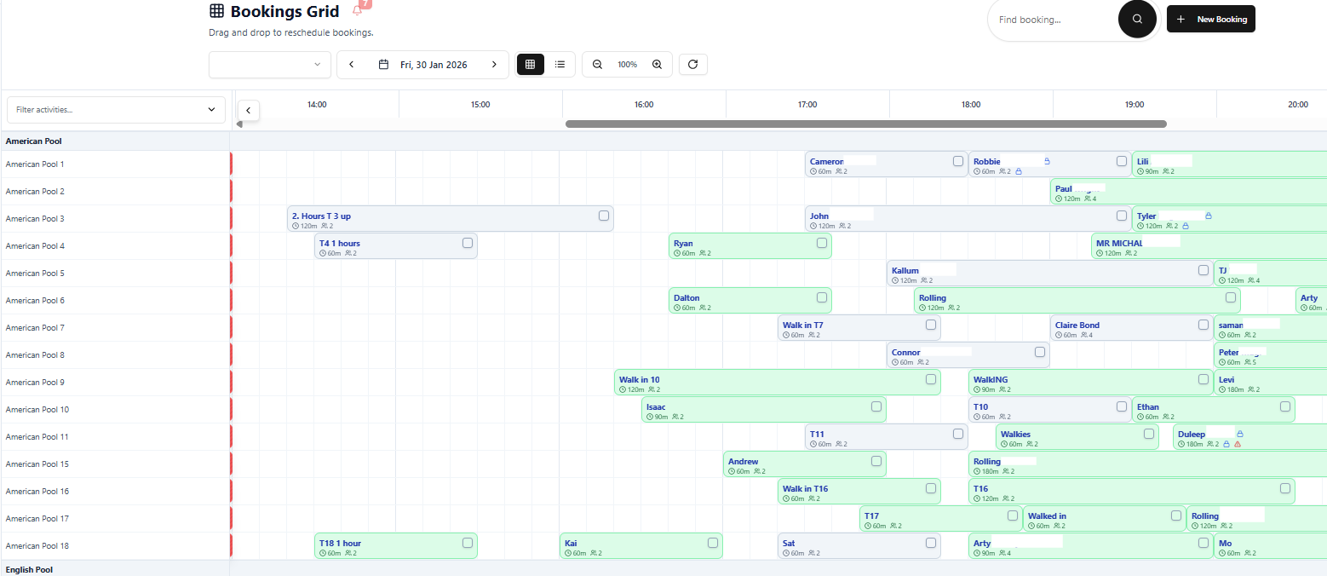Go to the next day
The width and height of the screenshot is (1327, 576).
pyautogui.click(x=494, y=65)
